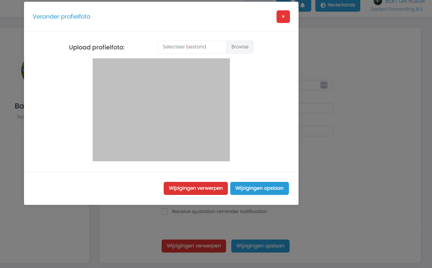
Task: Close the Verander profielfoto dialog with red X
Action: 283,16
